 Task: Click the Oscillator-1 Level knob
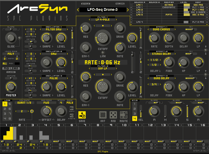[61, 38]
